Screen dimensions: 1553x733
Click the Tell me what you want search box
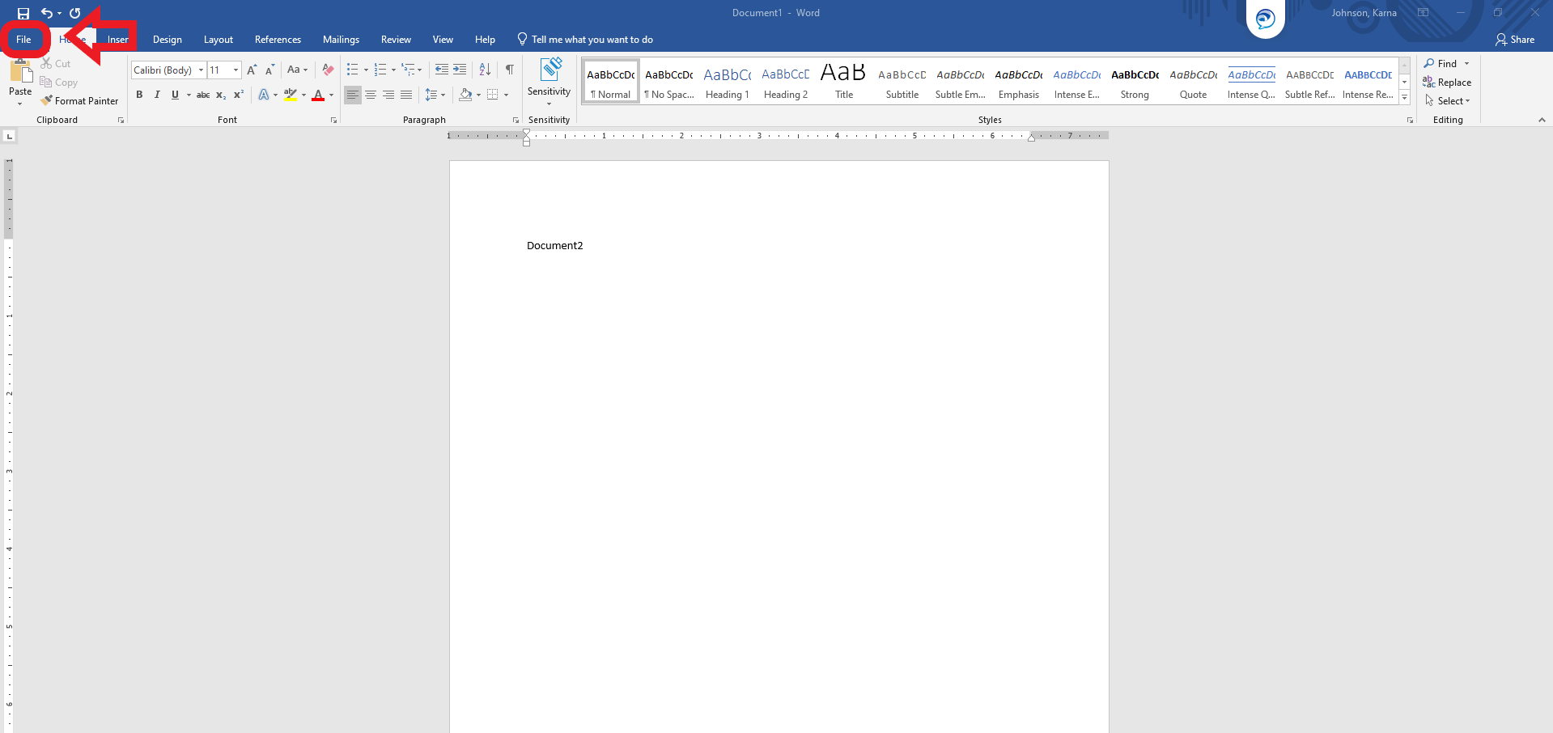tap(592, 40)
